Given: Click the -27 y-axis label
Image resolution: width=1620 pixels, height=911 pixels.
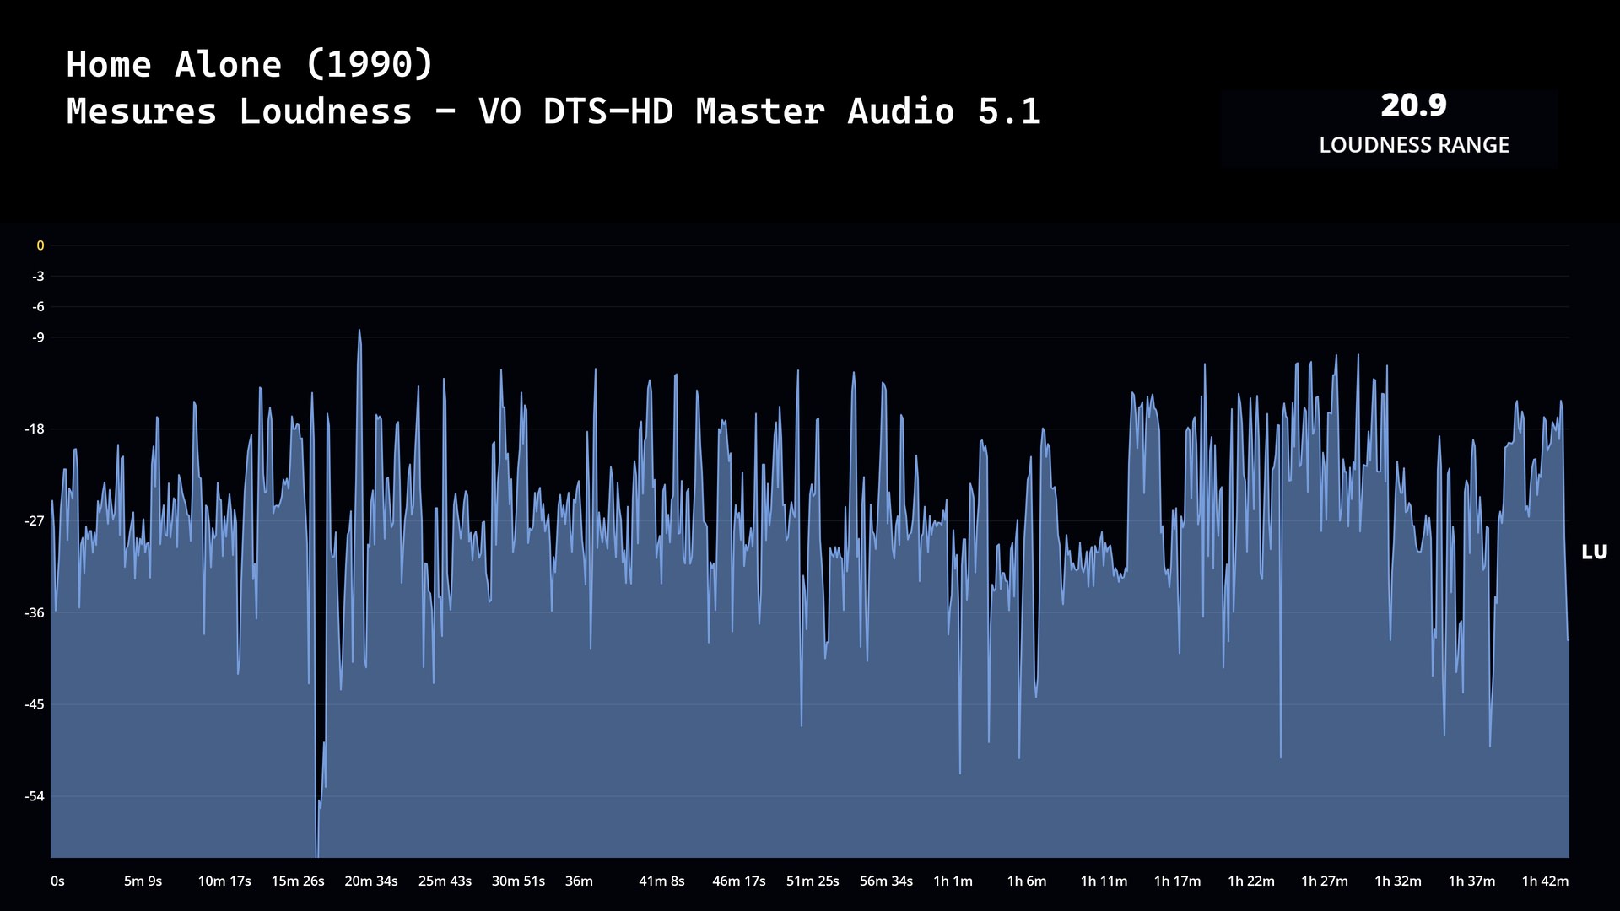Looking at the screenshot, I should 35,521.
